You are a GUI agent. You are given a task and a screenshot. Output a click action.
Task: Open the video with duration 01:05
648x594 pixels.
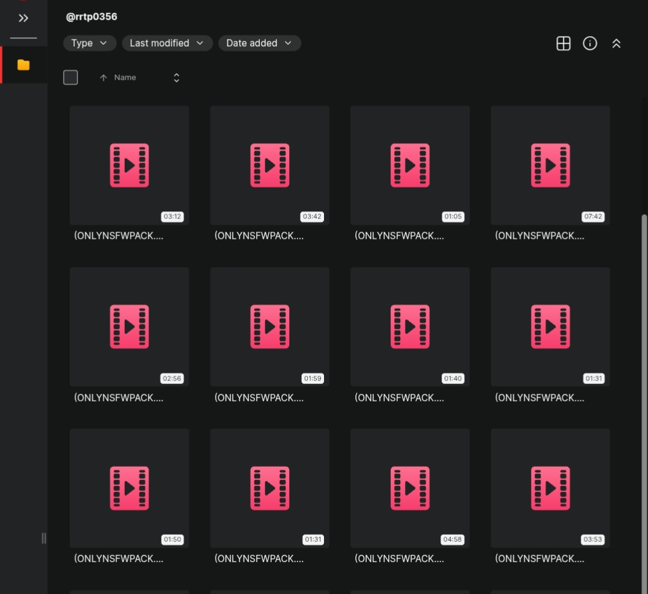(410, 166)
